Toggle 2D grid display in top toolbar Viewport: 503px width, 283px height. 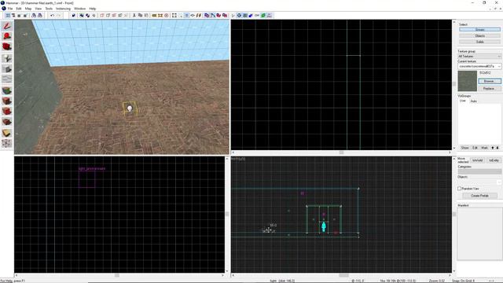tap(8, 16)
